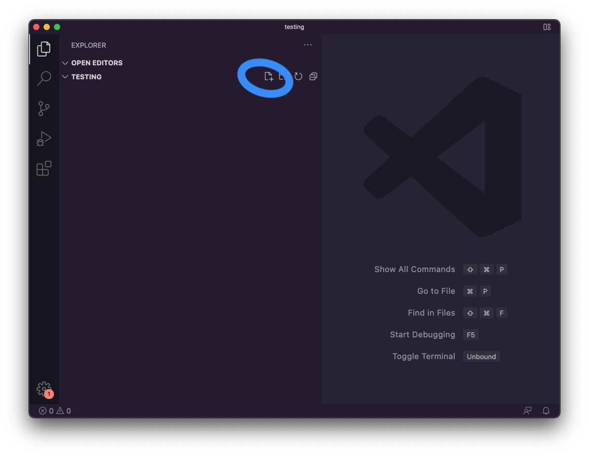
Task: Show the errors and warnings Problems panel
Action: [55, 411]
